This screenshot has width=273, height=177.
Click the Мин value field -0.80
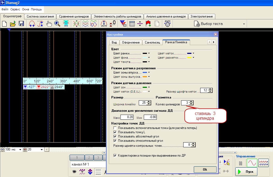point(150,117)
